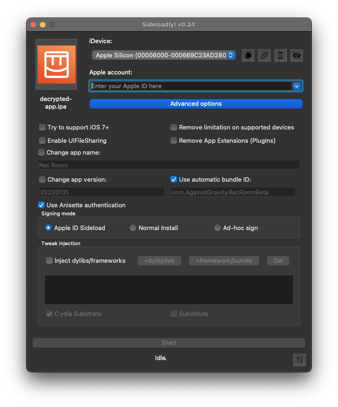Disable Use Anisette authentication
This screenshot has width=338, height=407.
pos(41,205)
